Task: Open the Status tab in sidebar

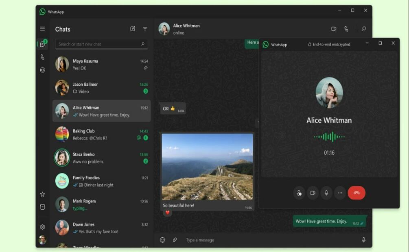Action: click(x=42, y=70)
